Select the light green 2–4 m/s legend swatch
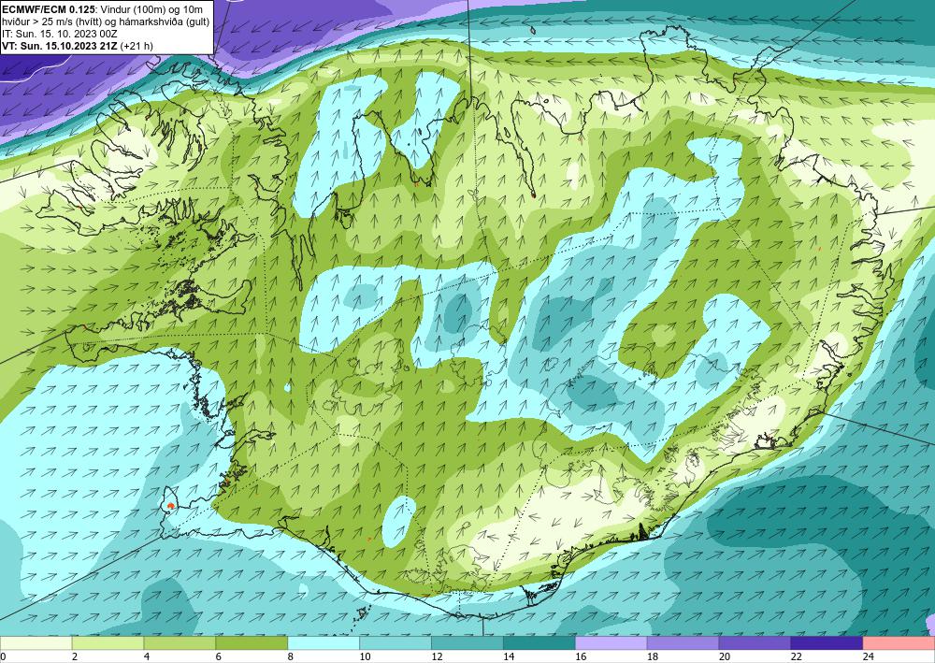 (x=108, y=643)
